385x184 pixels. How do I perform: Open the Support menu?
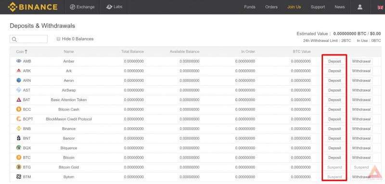click(x=318, y=7)
